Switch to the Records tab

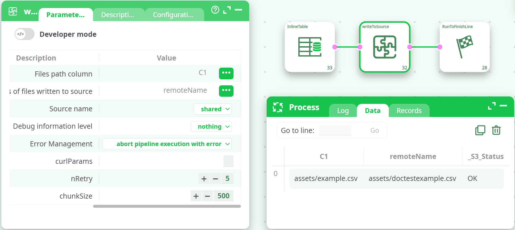[409, 111]
